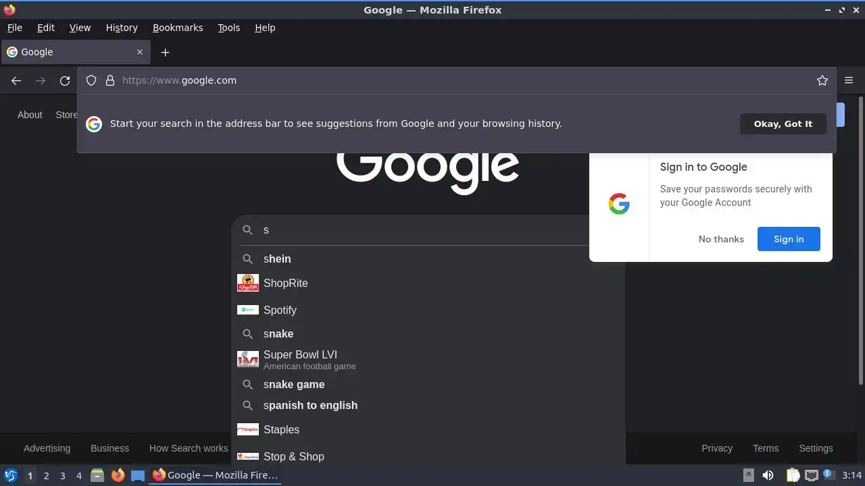
Task: Click the Spotify logo thumbnail
Action: (x=248, y=310)
